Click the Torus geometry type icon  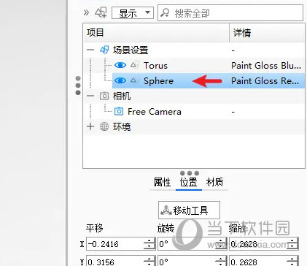click(134, 65)
